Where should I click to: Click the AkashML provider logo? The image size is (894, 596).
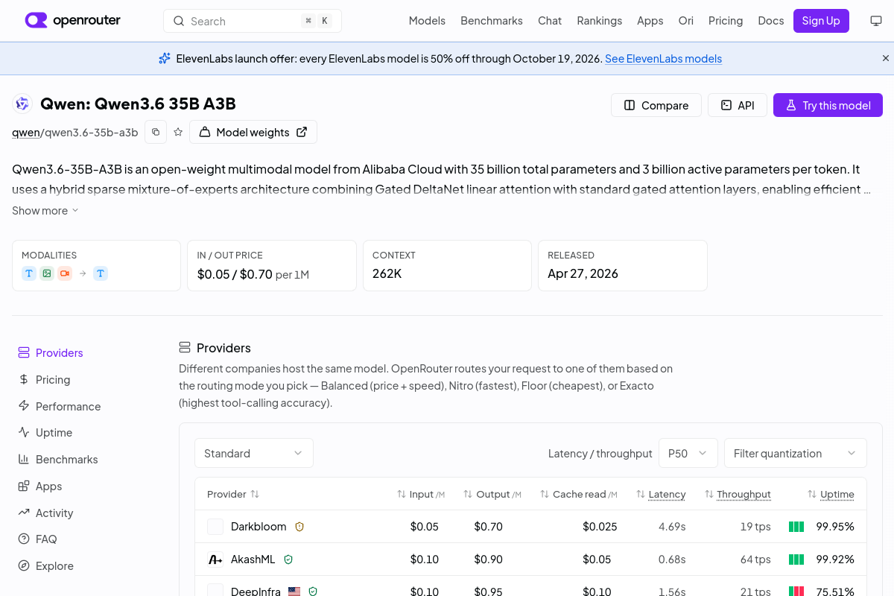215,559
